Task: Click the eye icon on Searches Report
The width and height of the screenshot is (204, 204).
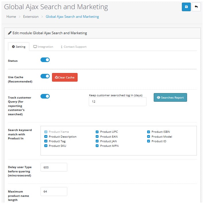Action: (x=158, y=97)
